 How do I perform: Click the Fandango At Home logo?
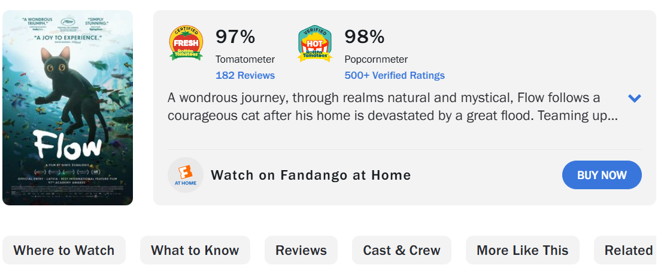coord(186,176)
